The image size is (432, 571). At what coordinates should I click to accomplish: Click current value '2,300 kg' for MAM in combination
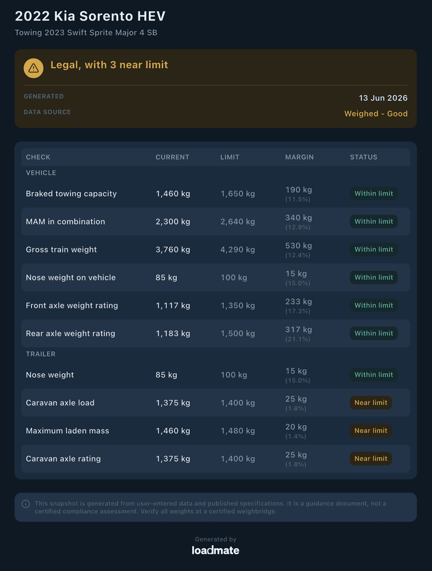(173, 221)
